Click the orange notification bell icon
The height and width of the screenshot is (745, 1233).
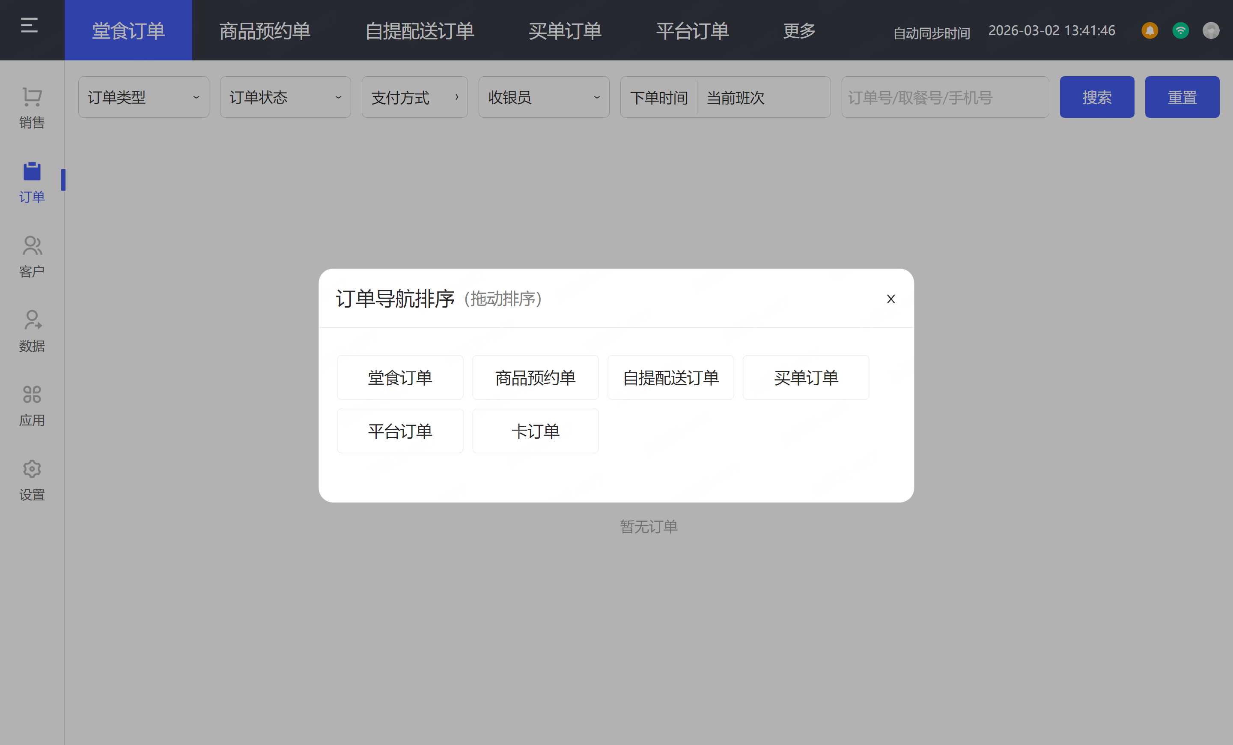tap(1150, 30)
